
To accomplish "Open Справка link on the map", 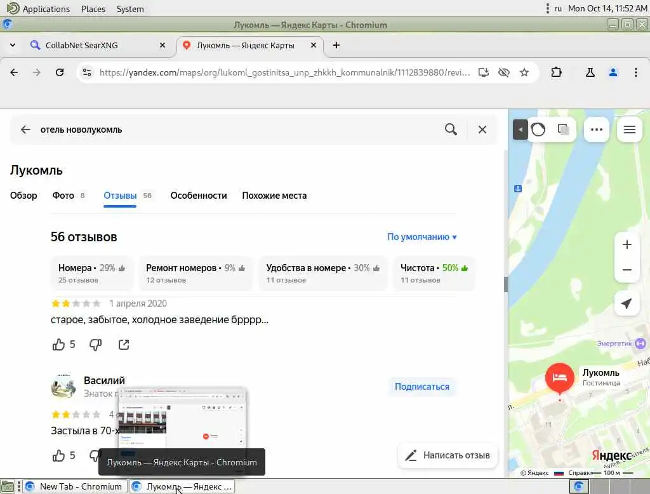I will [x=579, y=473].
